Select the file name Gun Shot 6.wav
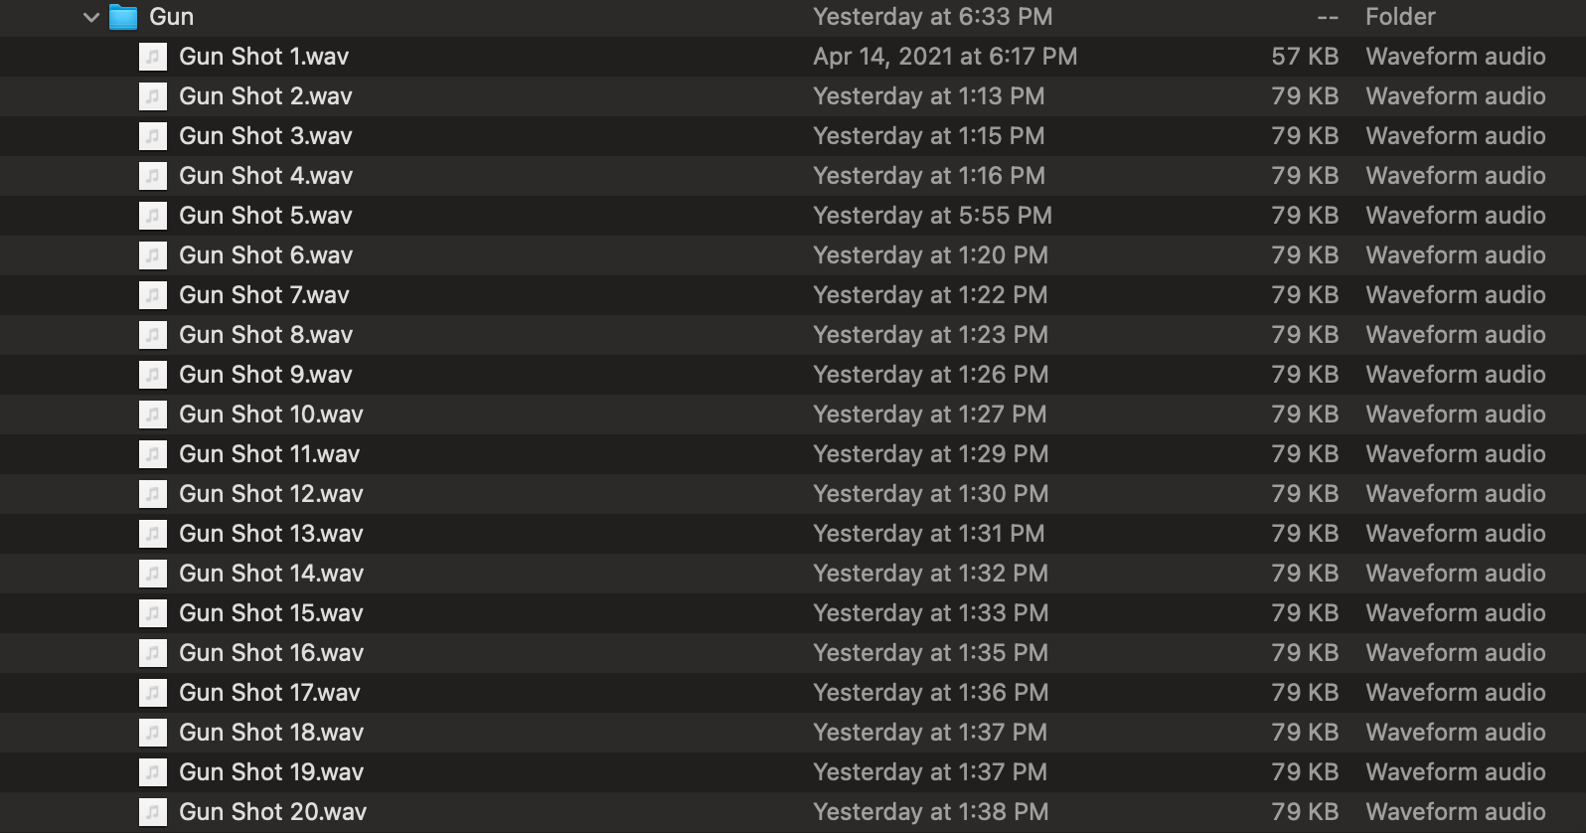The height and width of the screenshot is (833, 1586). coord(265,255)
